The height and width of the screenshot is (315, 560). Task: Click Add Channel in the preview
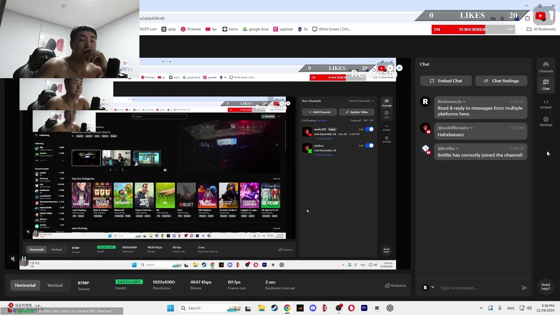(319, 112)
